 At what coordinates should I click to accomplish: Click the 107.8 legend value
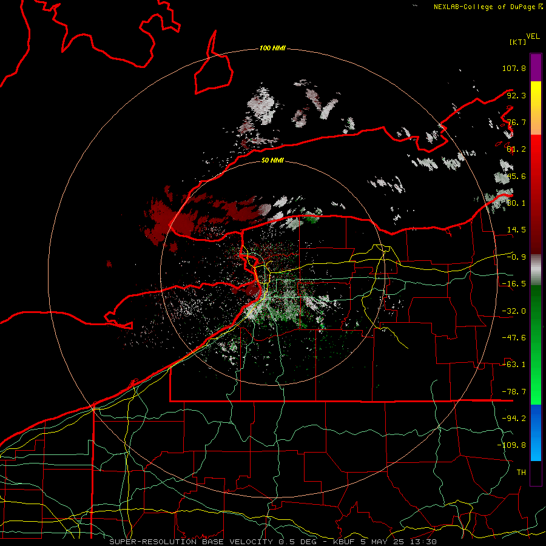[514, 68]
